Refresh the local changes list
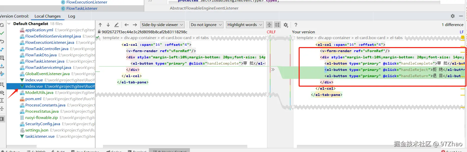This screenshot has width=467, height=152. click(x=2, y=25)
